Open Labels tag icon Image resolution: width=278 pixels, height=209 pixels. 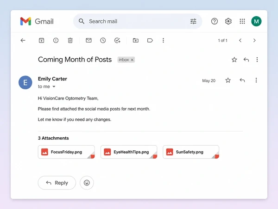[x=150, y=40]
